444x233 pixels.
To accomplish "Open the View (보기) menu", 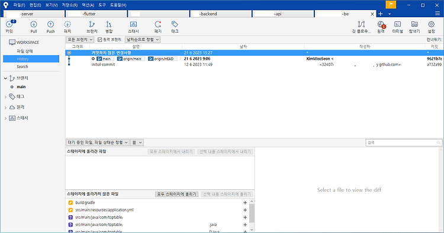I will click(x=52, y=5).
